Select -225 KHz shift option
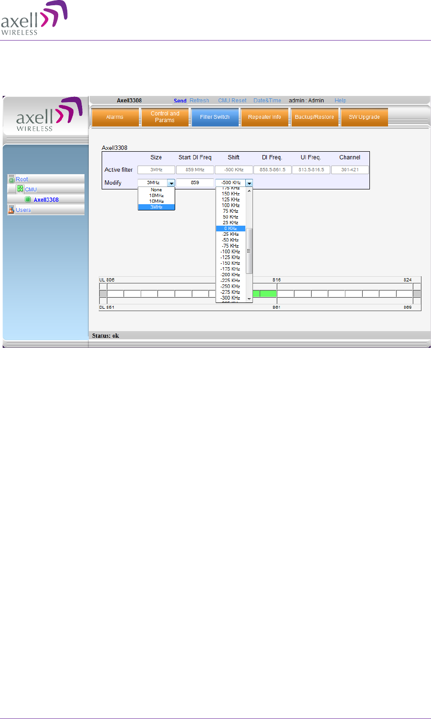The image size is (431, 719). pyautogui.click(x=231, y=281)
